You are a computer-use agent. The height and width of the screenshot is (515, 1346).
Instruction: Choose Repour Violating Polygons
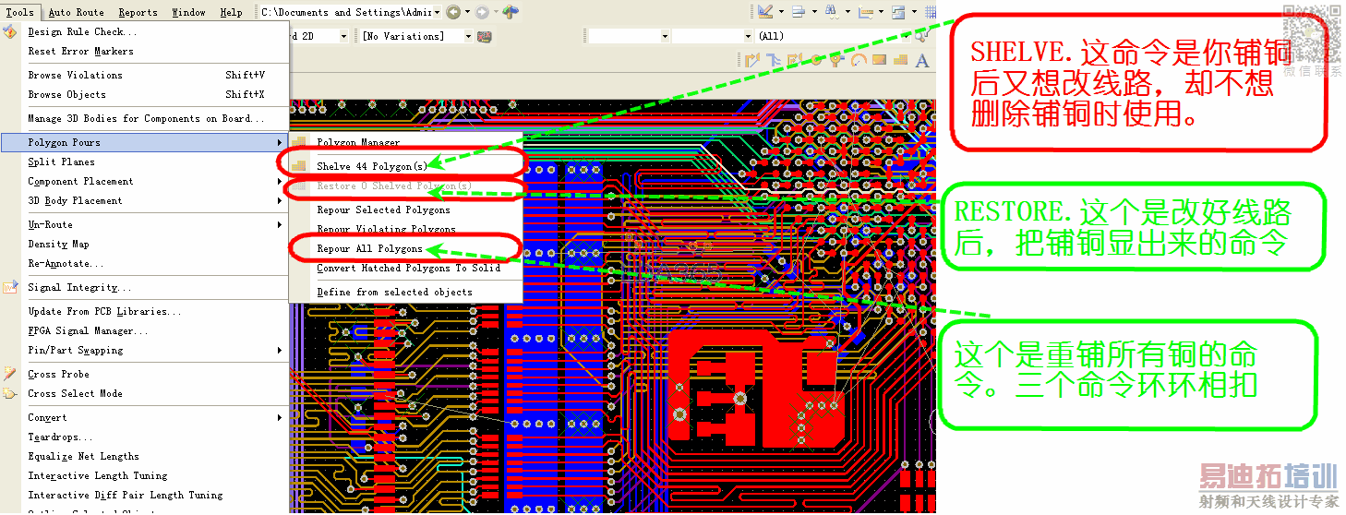point(386,229)
